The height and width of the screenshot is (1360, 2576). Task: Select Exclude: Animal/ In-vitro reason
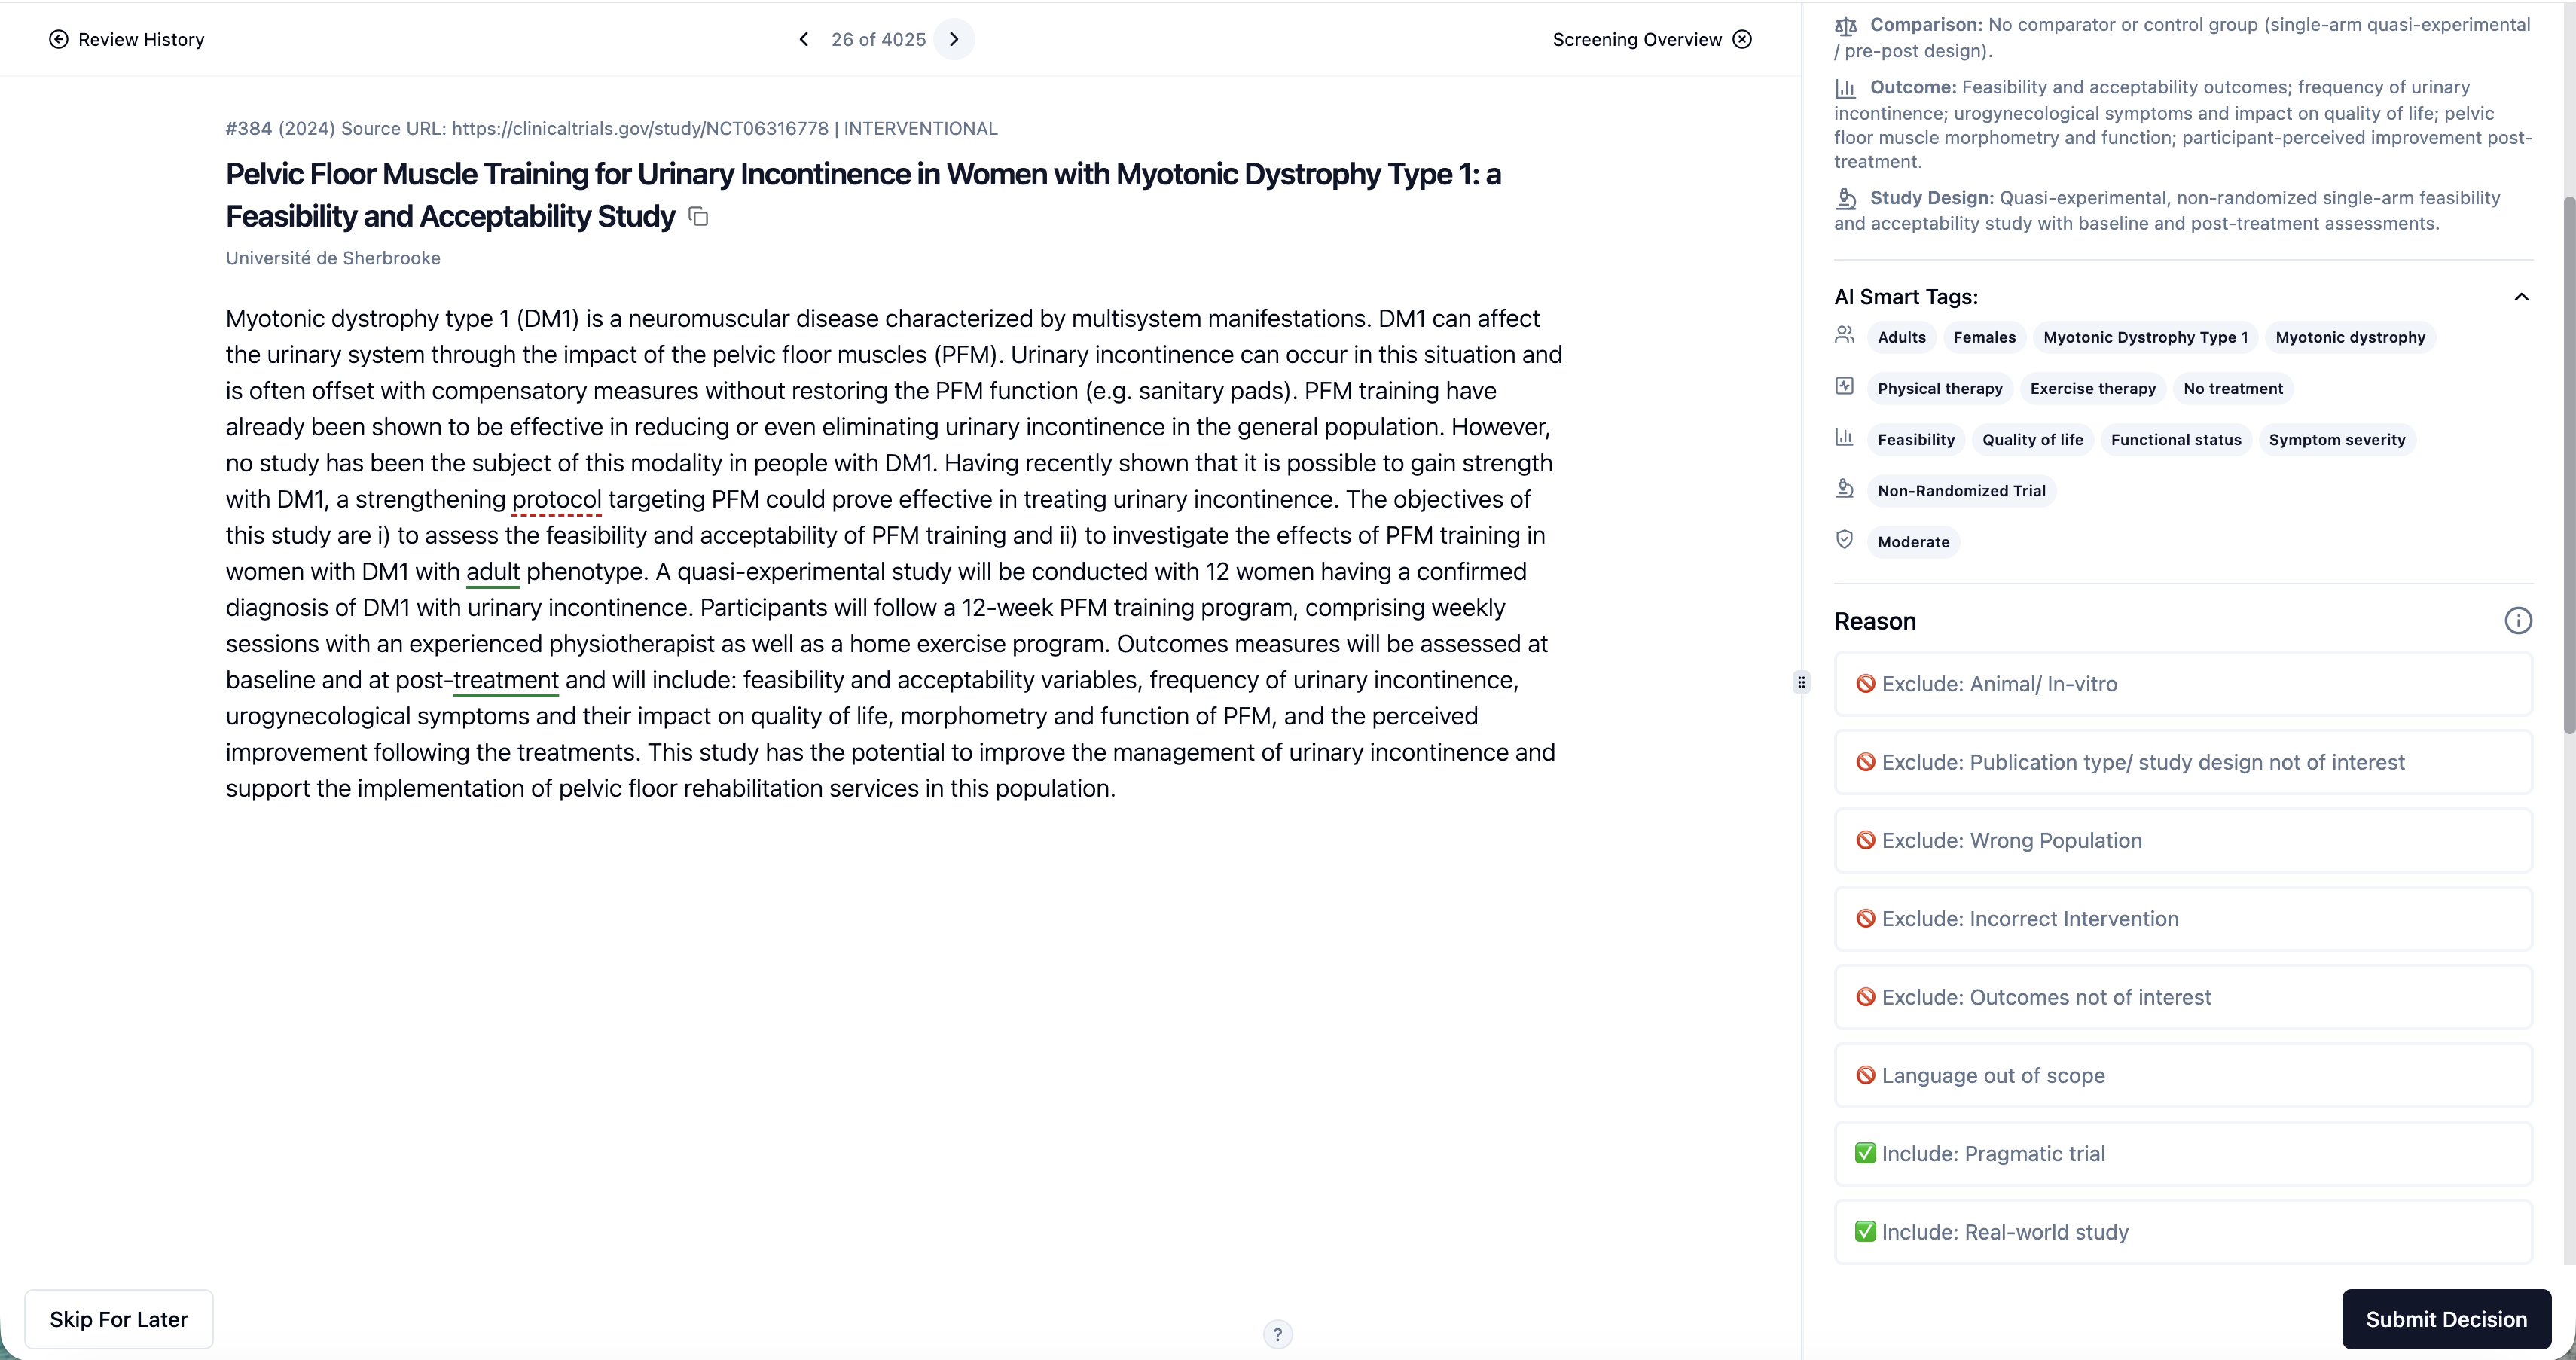tap(2183, 684)
